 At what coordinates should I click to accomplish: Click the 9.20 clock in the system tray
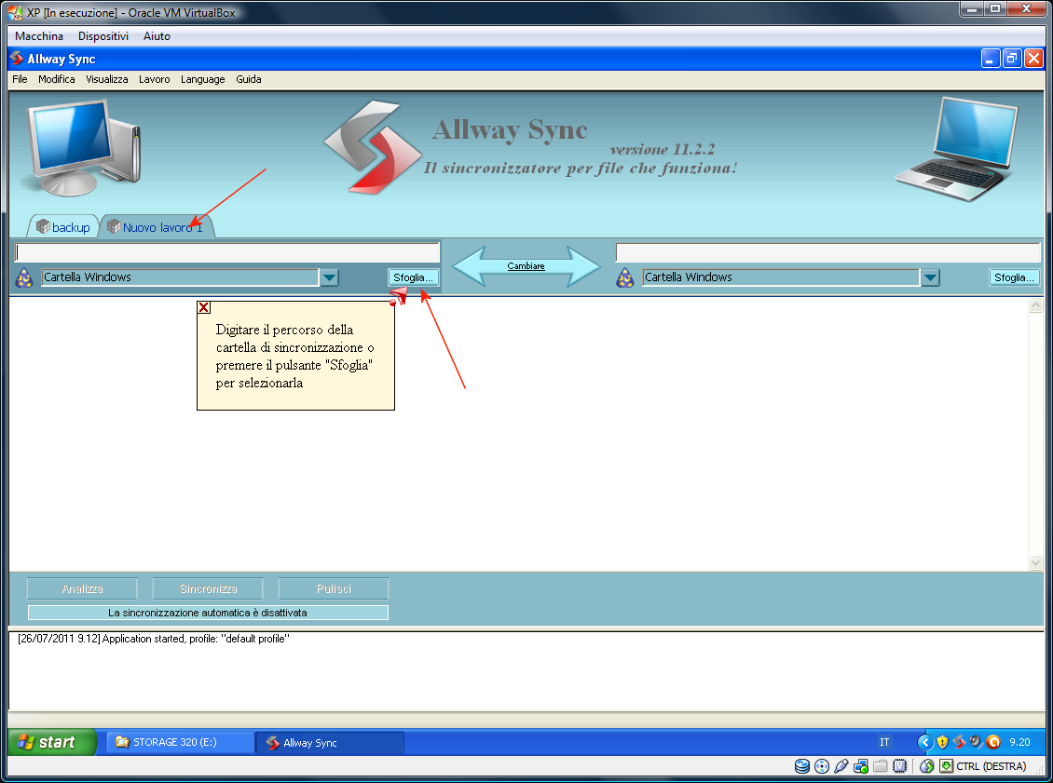tap(1019, 742)
